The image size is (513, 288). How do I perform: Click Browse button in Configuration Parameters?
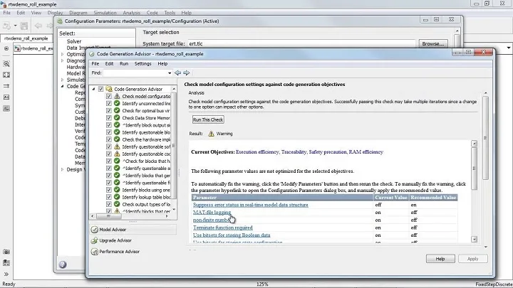pyautogui.click(x=433, y=43)
